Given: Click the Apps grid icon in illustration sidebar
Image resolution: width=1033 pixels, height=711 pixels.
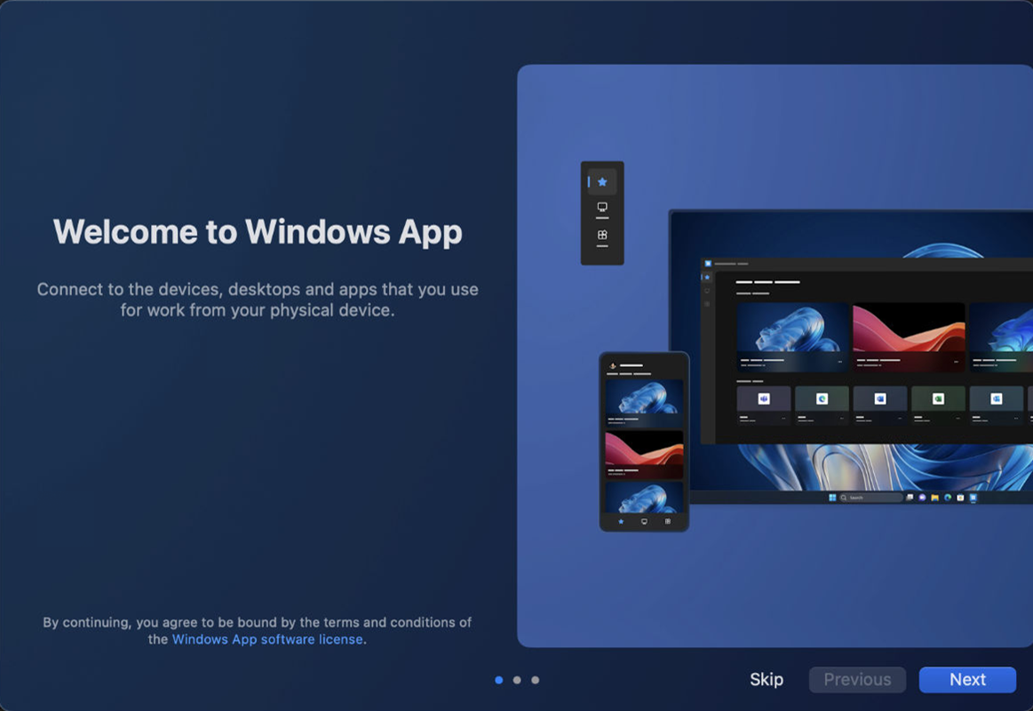Looking at the screenshot, I should point(602,236).
